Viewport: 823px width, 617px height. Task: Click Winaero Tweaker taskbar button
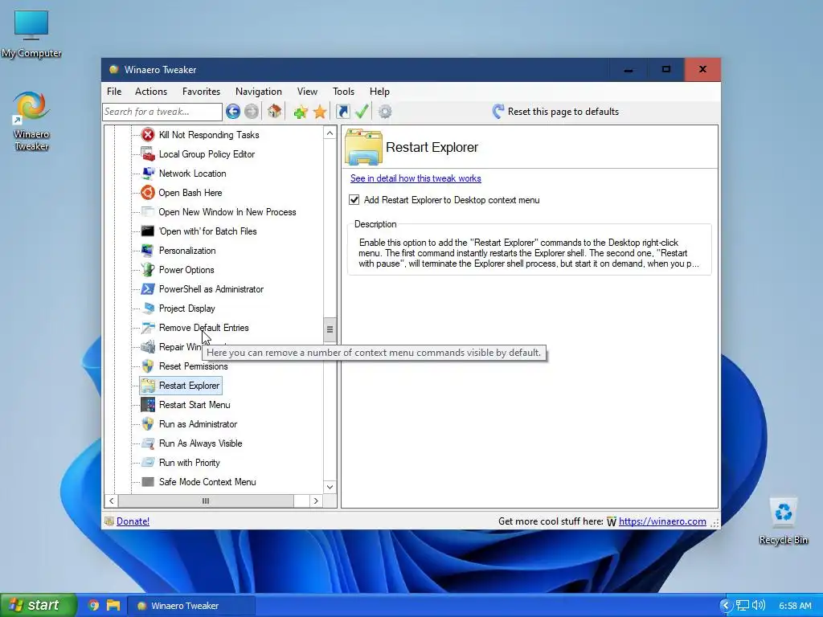pos(193,606)
